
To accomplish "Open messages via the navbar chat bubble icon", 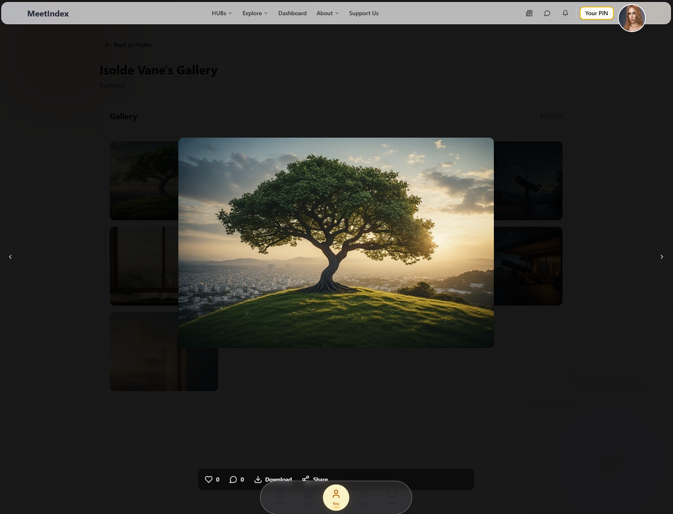I will 547,13.
